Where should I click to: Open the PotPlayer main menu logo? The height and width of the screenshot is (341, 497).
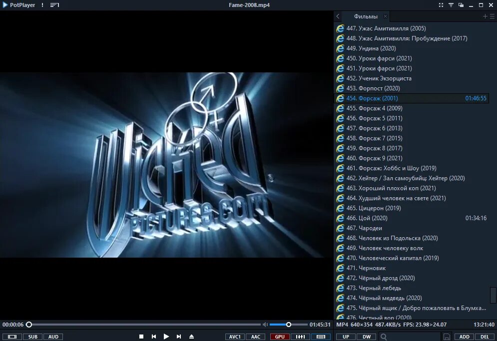[19, 5]
